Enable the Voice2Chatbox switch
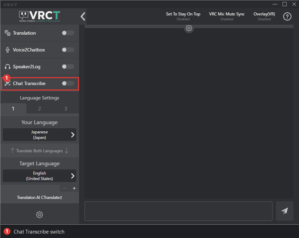The height and width of the screenshot is (238, 299). click(68, 50)
